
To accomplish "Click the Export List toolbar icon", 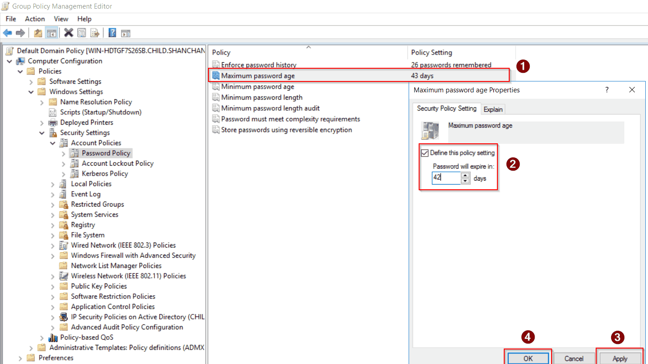I will 95,33.
